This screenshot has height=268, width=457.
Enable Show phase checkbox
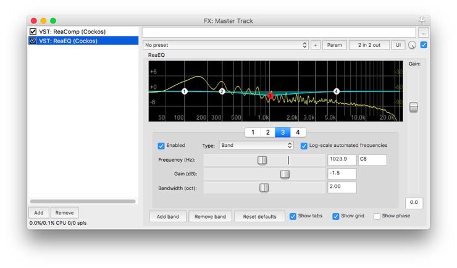[x=377, y=216]
